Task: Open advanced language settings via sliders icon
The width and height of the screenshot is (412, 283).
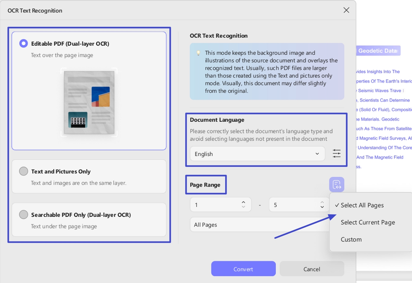Action: [337, 153]
